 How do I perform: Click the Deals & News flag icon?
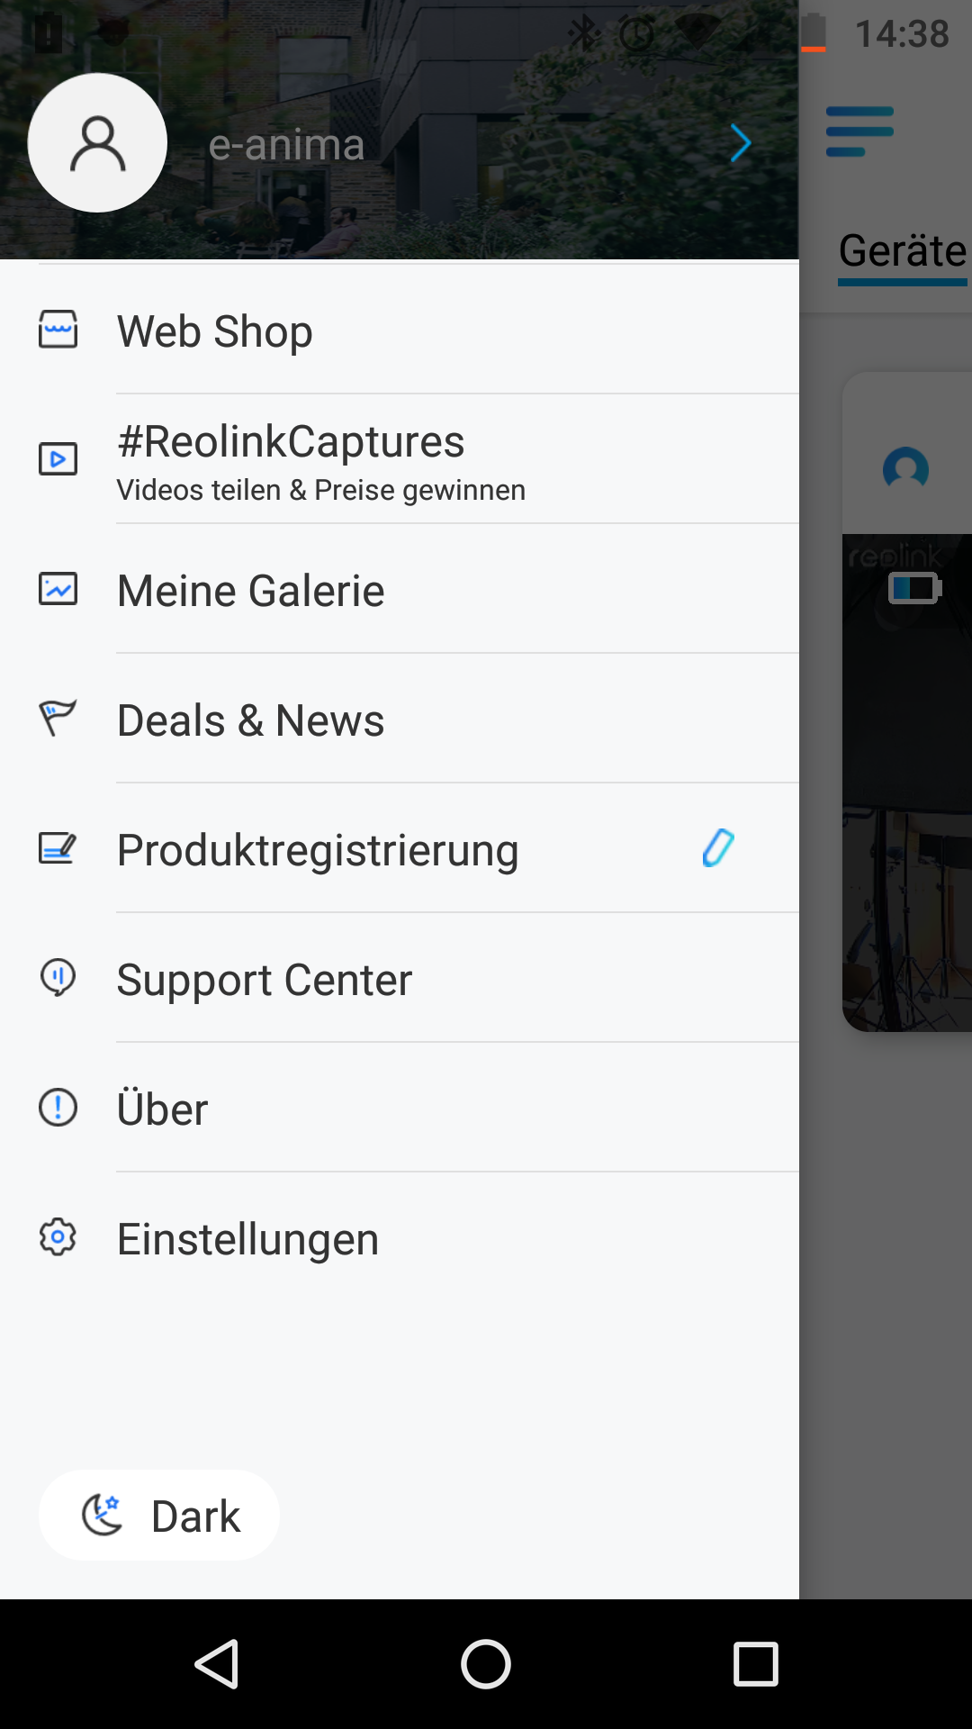(58, 719)
